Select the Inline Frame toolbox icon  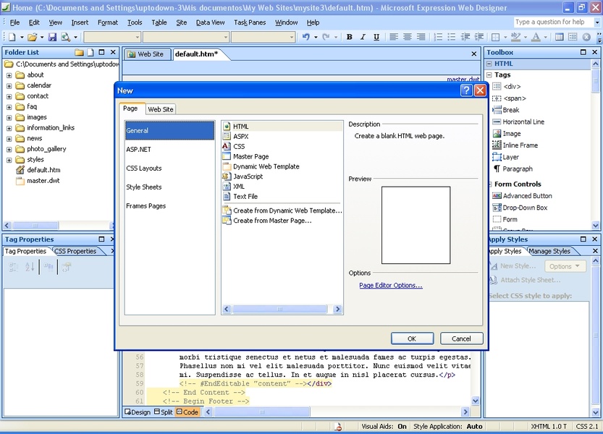[497, 145]
